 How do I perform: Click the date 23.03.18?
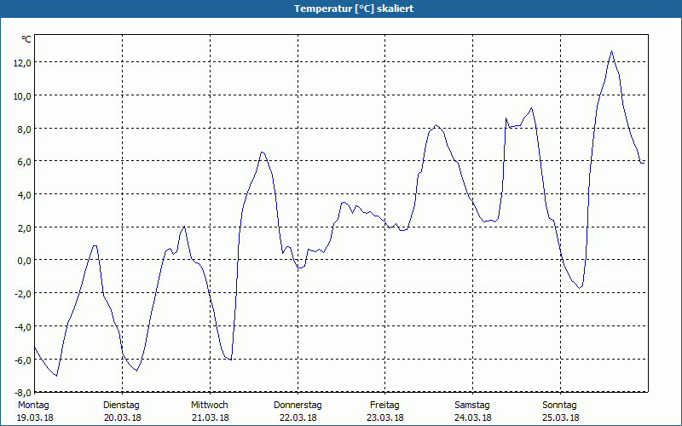(x=385, y=417)
